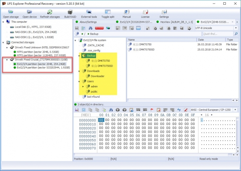Select the .DATA_CACHE folder in the tree
The image size is (241, 171).
click(95, 45)
